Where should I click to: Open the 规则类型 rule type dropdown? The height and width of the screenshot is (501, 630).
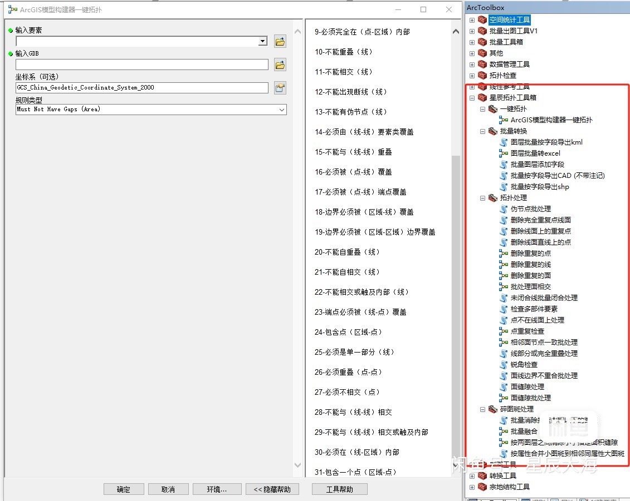click(151, 110)
